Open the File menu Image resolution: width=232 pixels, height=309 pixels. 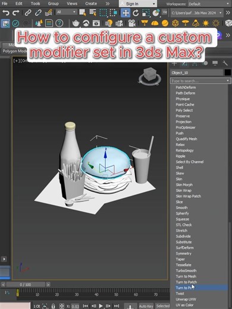(x=5, y=4)
